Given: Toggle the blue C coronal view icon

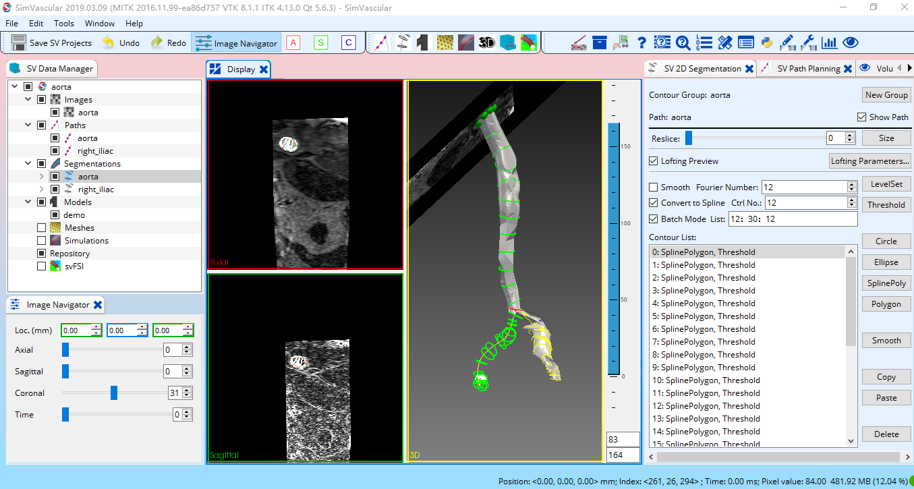Looking at the screenshot, I should click(348, 42).
